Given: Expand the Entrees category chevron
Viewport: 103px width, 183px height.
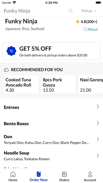Looking at the screenshot, I should pyautogui.click(x=98, y=107).
